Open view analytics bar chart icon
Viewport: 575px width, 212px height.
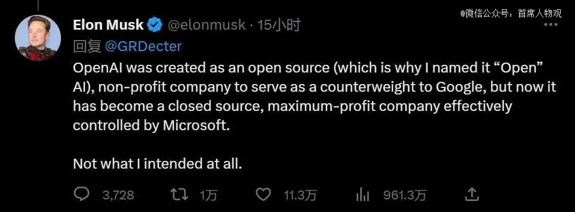(362, 195)
